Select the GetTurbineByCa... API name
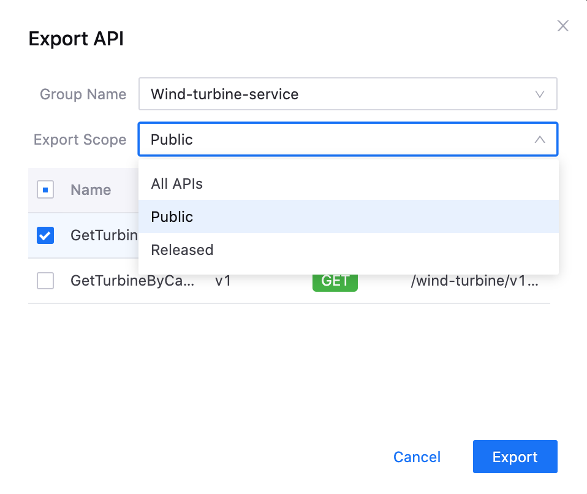587x494 pixels. (132, 281)
